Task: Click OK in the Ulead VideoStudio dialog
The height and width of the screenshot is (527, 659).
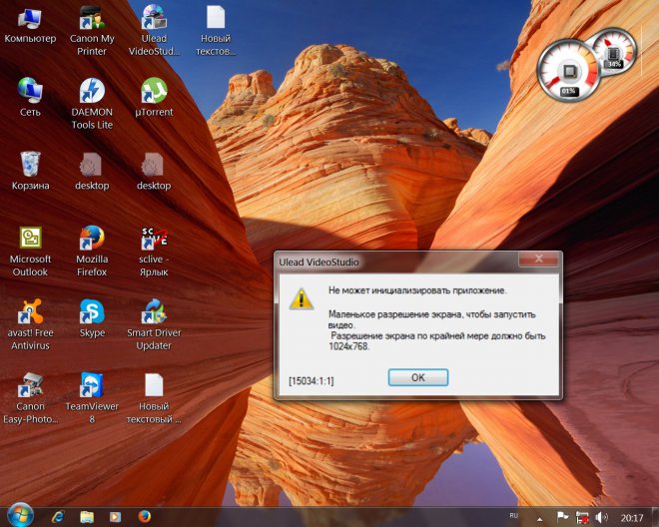Action: [x=417, y=377]
